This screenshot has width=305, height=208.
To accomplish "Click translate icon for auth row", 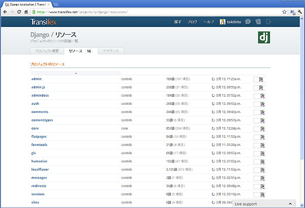I will point(262,104).
